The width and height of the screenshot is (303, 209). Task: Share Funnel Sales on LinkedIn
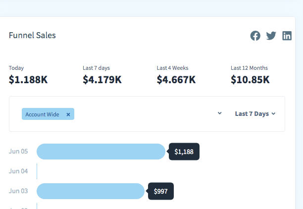point(287,36)
